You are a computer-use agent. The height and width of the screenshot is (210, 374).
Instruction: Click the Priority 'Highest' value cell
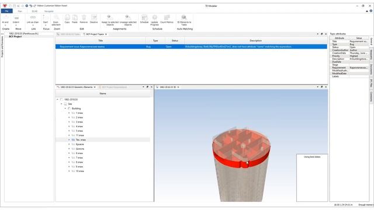click(x=359, y=56)
